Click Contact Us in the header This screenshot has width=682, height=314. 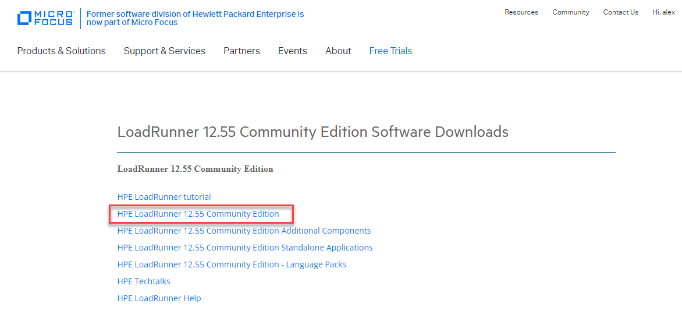tap(620, 12)
